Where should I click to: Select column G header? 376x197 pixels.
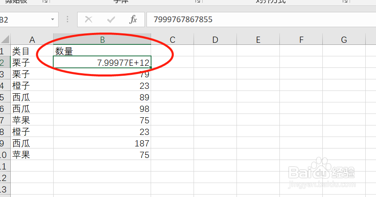pyautogui.click(x=344, y=39)
